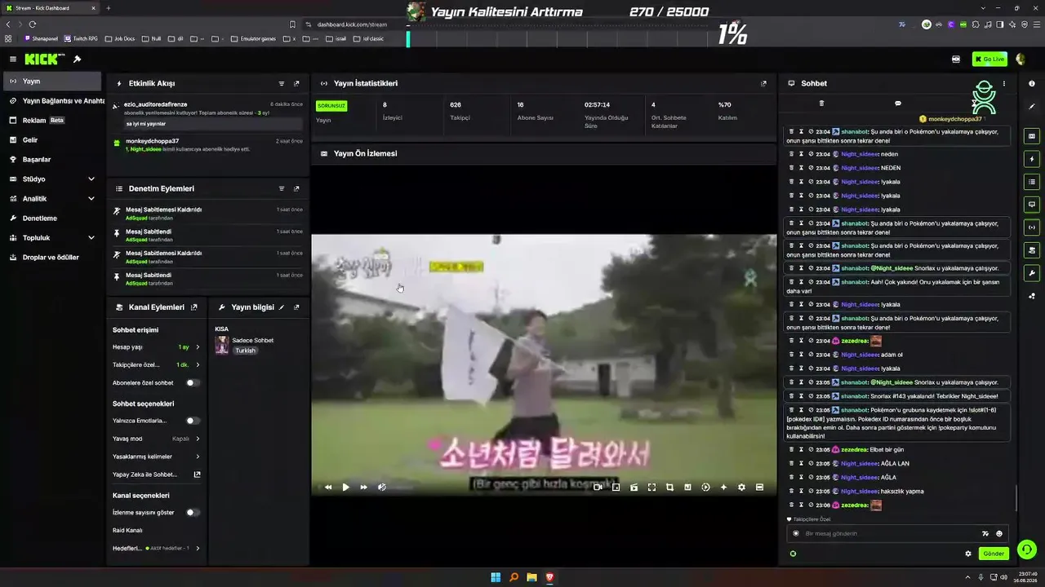The image size is (1045, 587).
Task: Open Brave browser from taskbar
Action: pos(549,578)
